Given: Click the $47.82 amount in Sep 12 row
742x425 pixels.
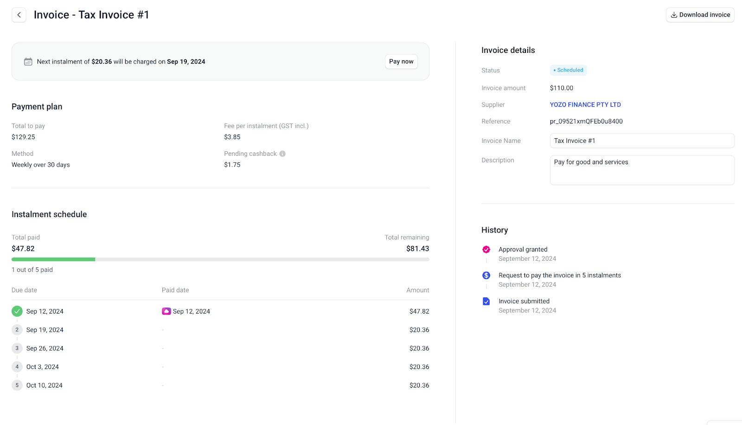Looking at the screenshot, I should (x=419, y=311).
